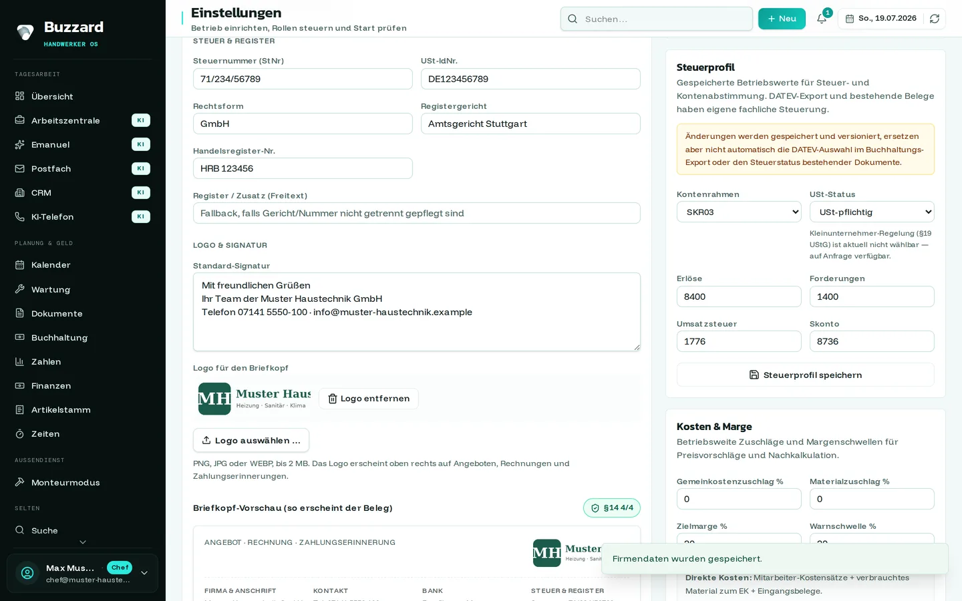Click the date button So., 19.07.2026
The height and width of the screenshot is (601, 962).
tap(880, 19)
